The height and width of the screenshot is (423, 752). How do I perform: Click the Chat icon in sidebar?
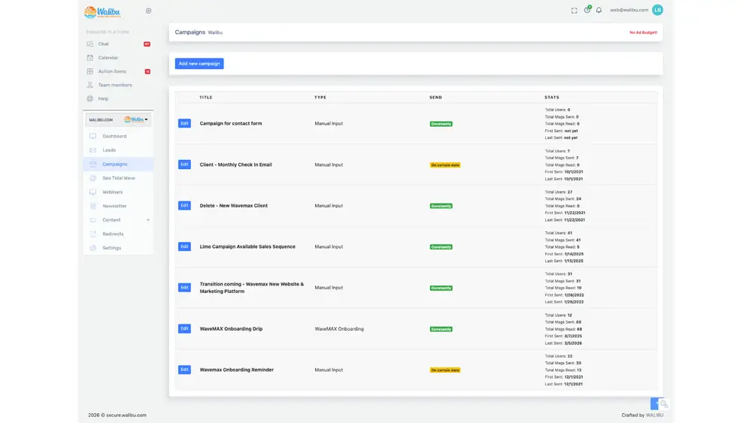click(89, 44)
